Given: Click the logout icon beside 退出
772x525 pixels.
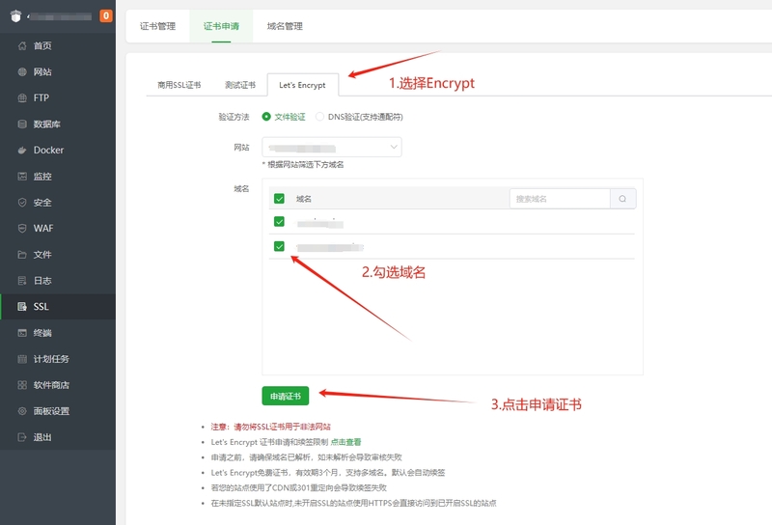Looking at the screenshot, I should pos(22,437).
